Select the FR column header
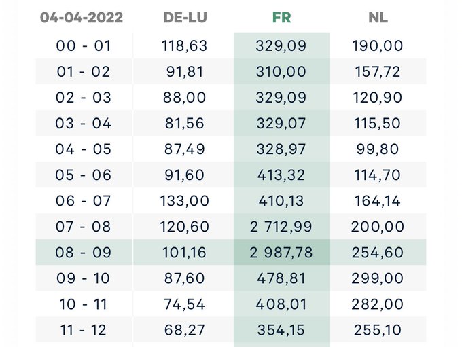 (281, 18)
